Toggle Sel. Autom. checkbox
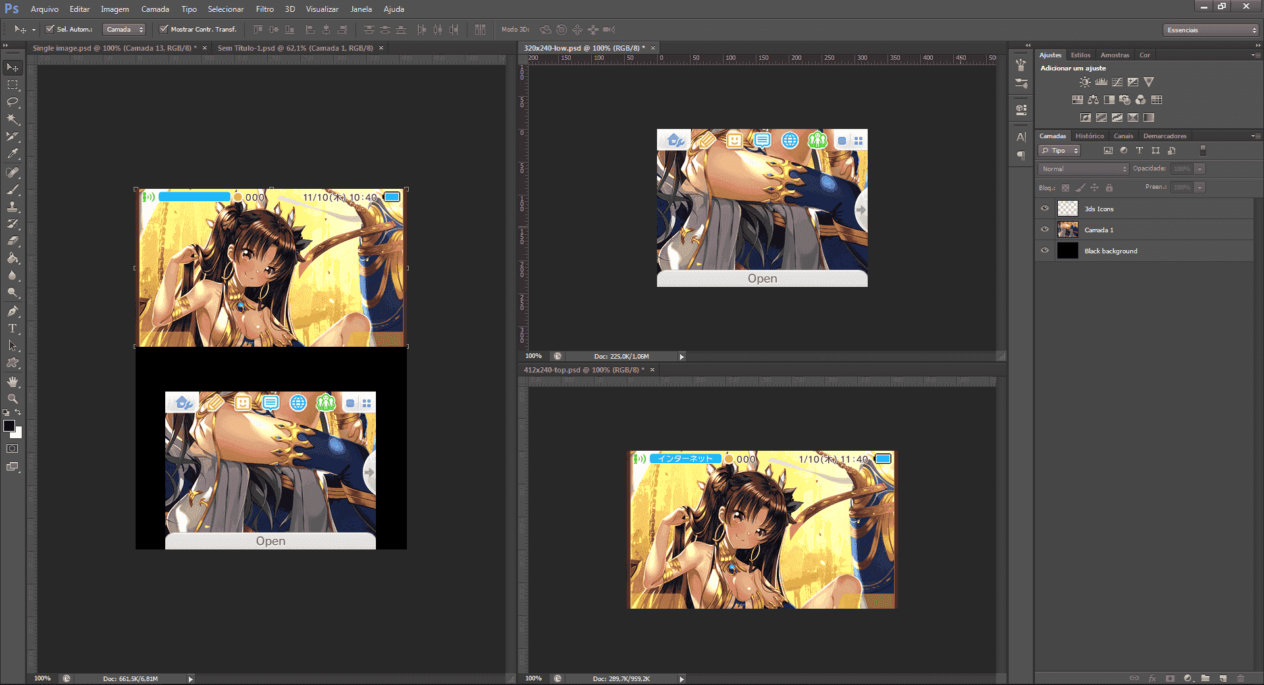 49,29
